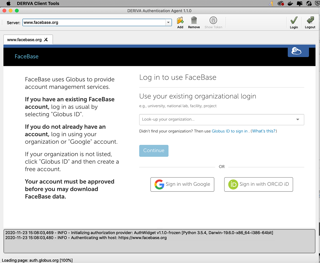Click Sign in with Google button
Viewport: 320px width, 263px height.
[x=182, y=184]
